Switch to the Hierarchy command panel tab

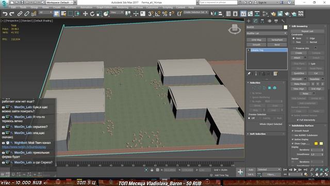point(262,21)
